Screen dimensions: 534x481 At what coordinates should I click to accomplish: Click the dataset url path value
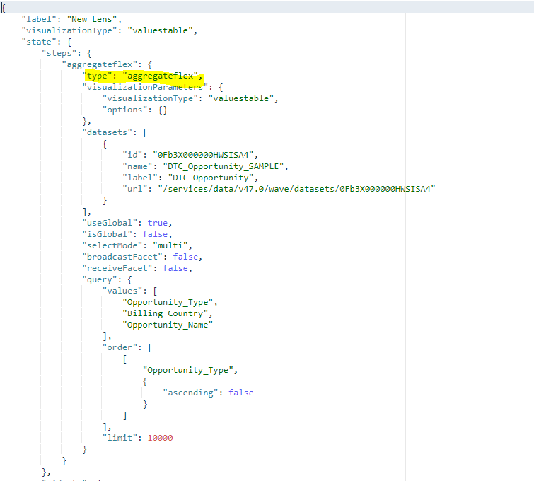(x=296, y=189)
